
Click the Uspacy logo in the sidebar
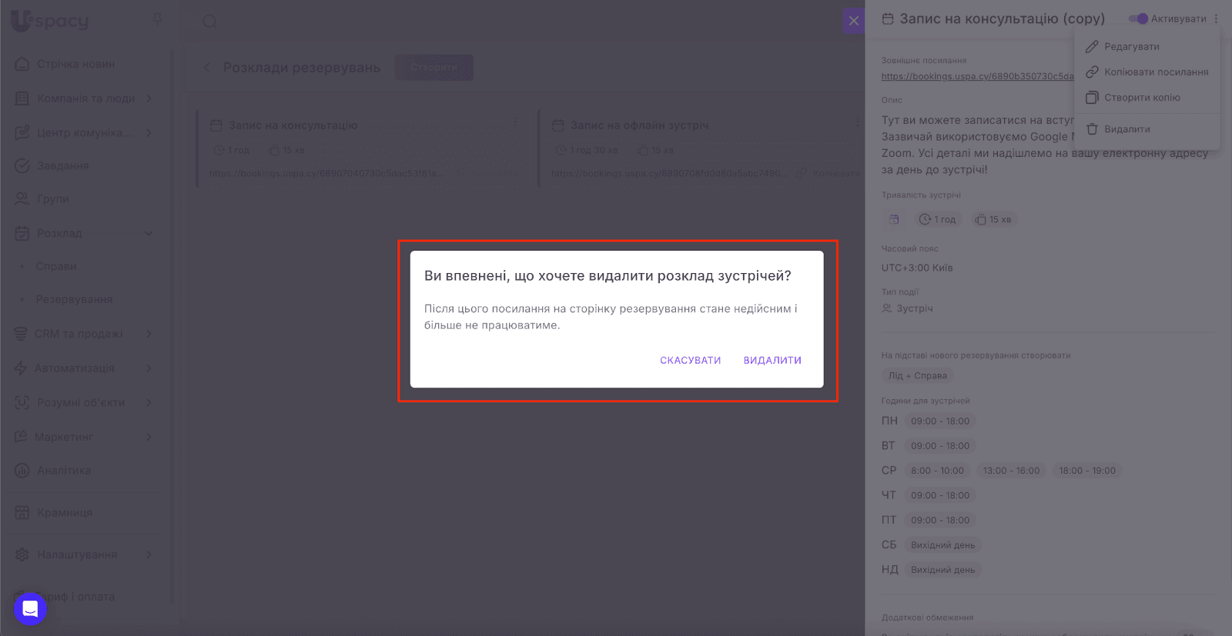50,21
